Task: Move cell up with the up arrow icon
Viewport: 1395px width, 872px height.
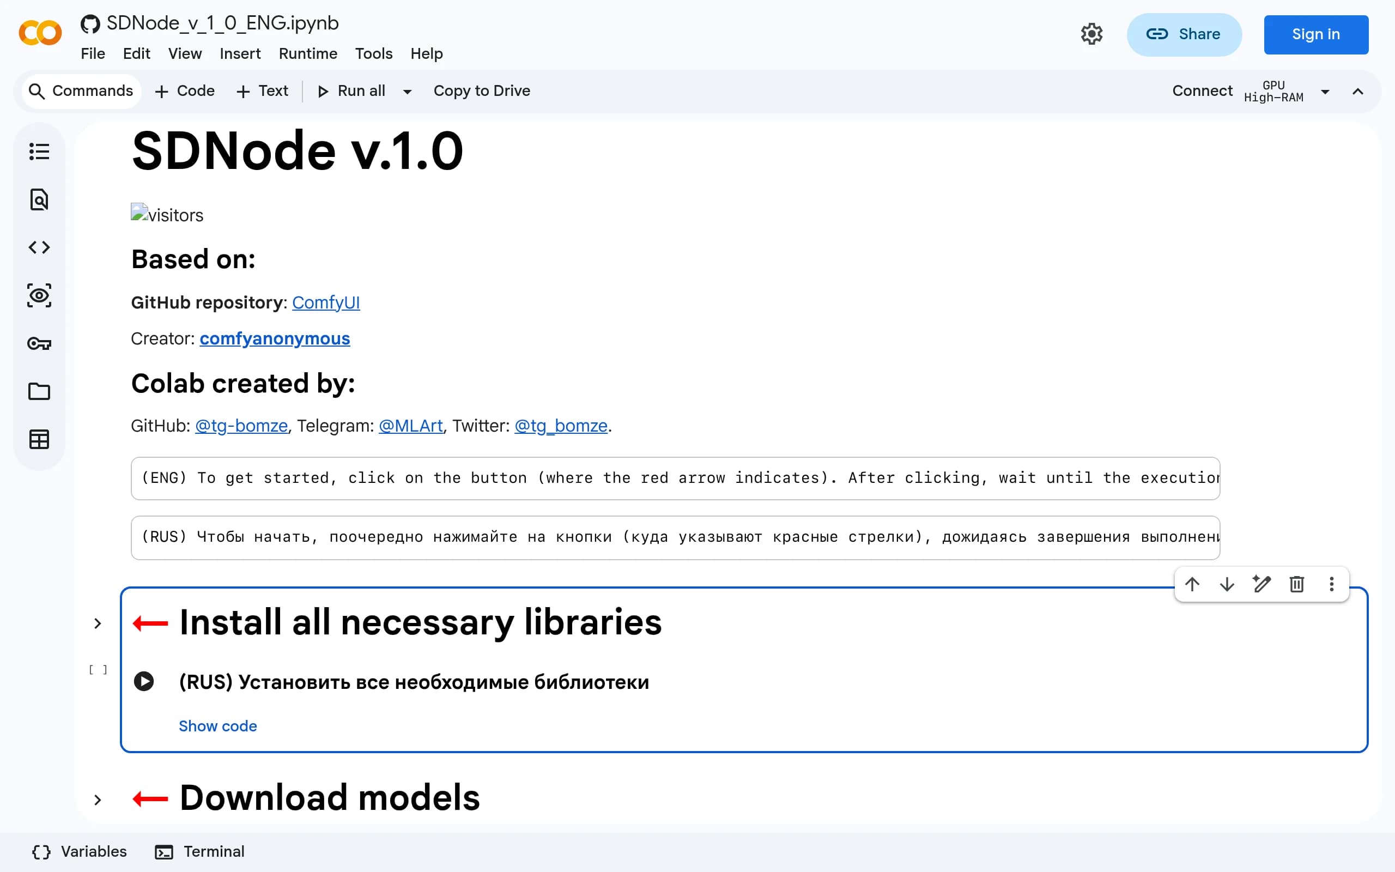Action: coord(1192,584)
